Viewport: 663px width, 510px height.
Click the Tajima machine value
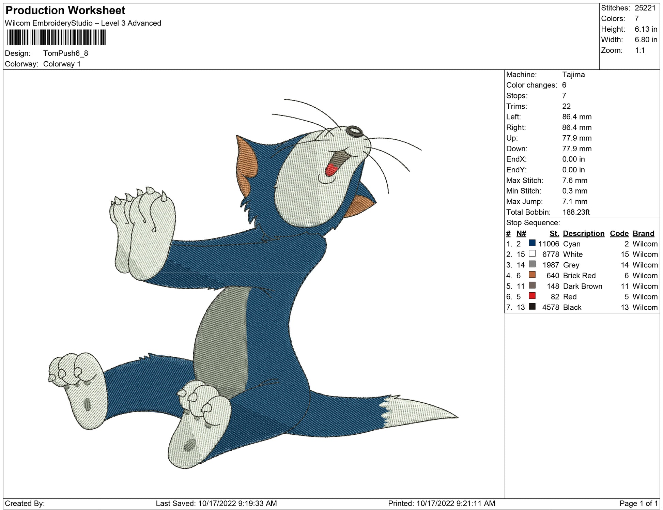click(x=573, y=75)
